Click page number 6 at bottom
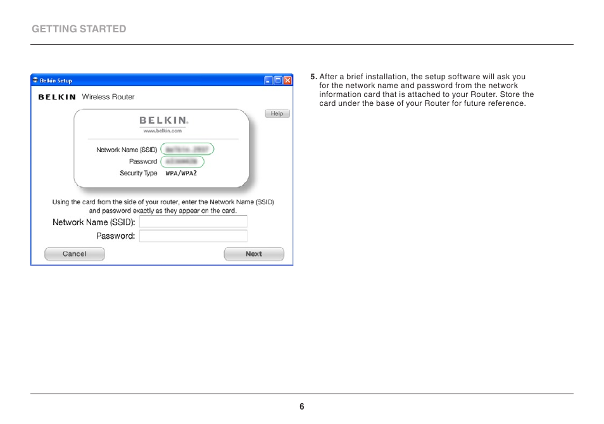Screen dimensions: 604x424 (x=302, y=406)
